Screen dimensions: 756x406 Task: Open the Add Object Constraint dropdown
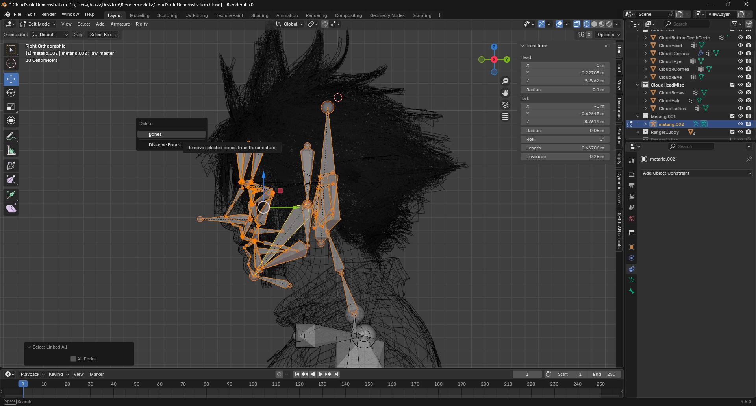[x=696, y=173]
